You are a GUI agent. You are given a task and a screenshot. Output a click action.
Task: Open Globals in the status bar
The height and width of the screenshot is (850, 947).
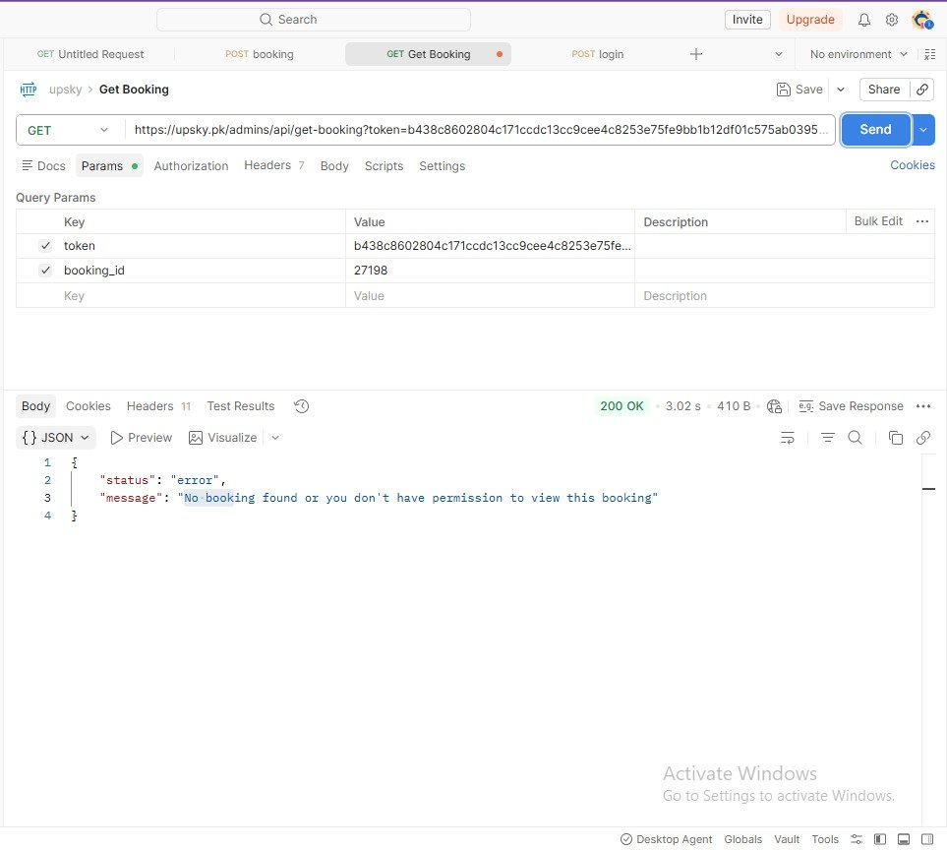[742, 839]
